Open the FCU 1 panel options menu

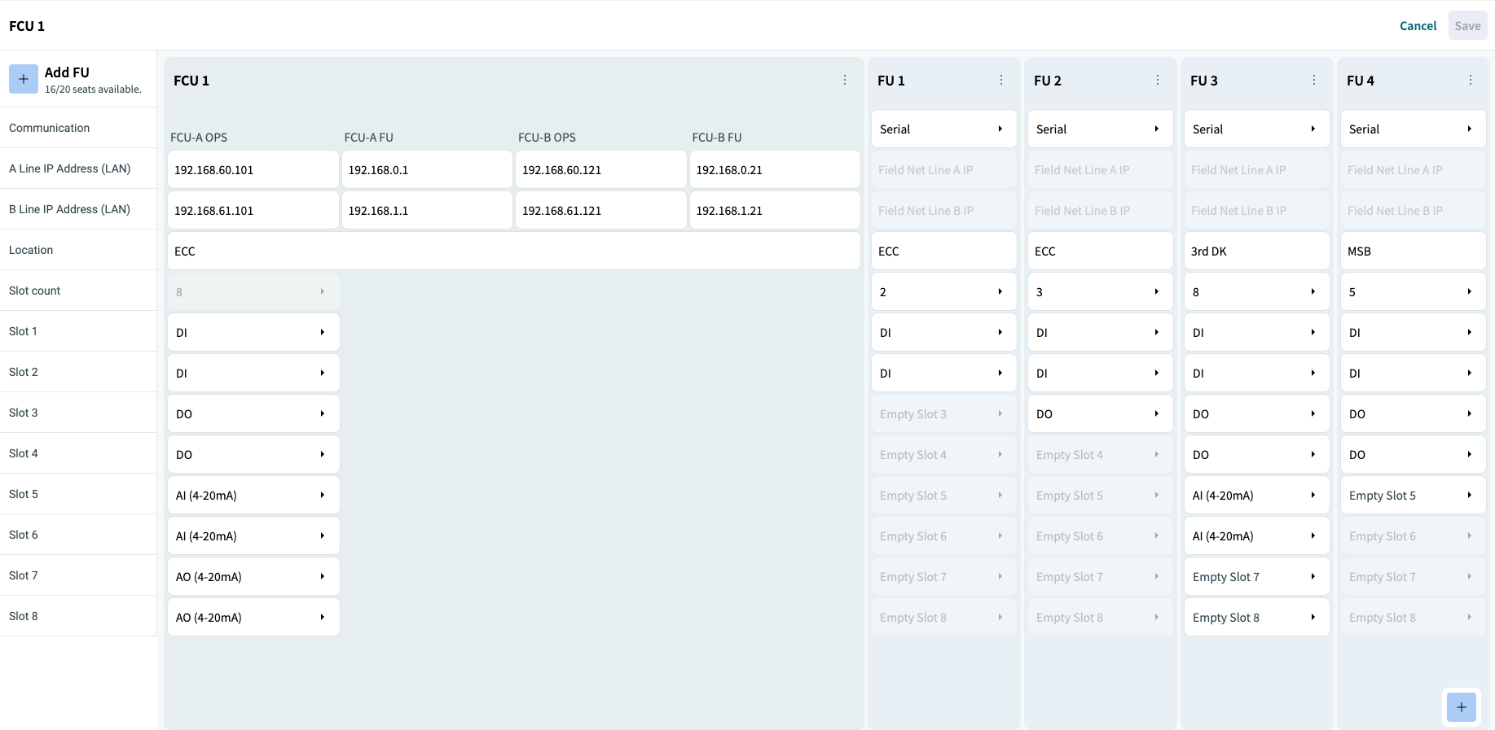(845, 80)
